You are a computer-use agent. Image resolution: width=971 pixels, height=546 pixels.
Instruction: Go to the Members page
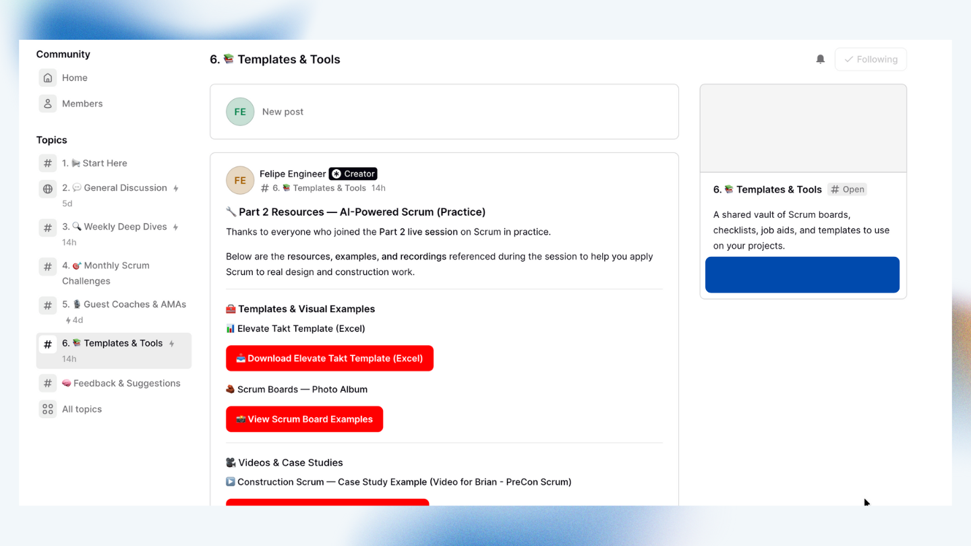click(82, 104)
